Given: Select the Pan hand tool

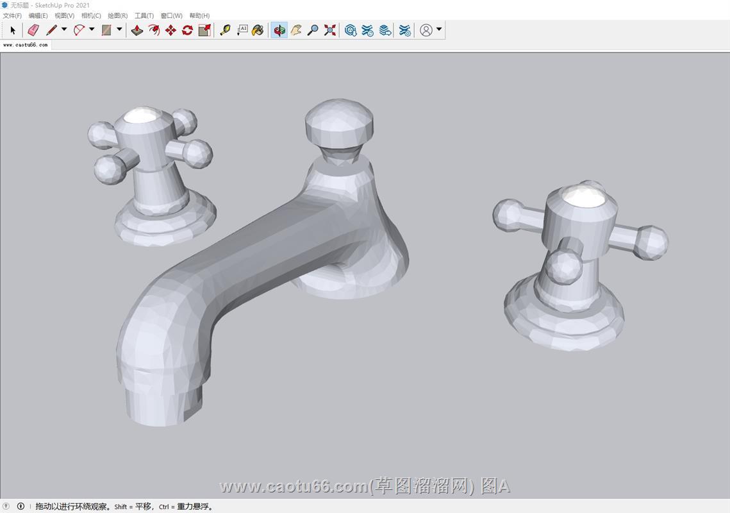Looking at the screenshot, I should tap(296, 30).
